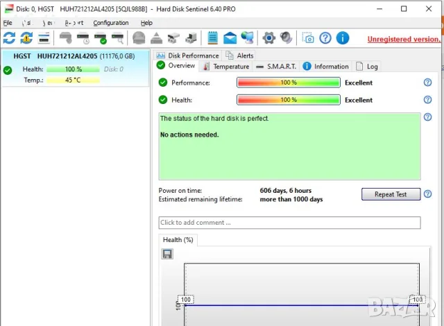Click the blue envelope e-mail icon
Image resolution: width=444 pixels, height=326 pixels.
point(230,38)
